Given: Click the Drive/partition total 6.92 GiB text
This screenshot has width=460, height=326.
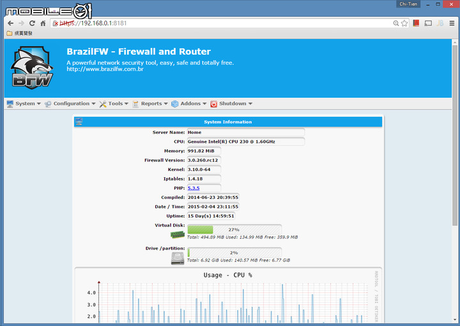Looking at the screenshot, I should click(238, 260).
